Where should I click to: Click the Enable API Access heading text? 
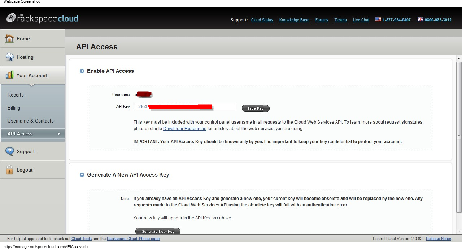110,71
